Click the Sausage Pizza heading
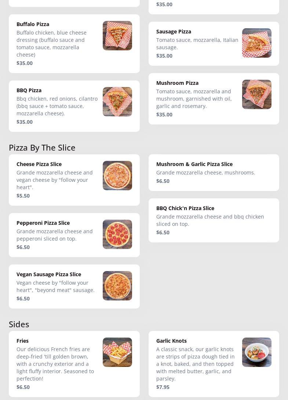This screenshot has height=400, width=288. point(174,32)
